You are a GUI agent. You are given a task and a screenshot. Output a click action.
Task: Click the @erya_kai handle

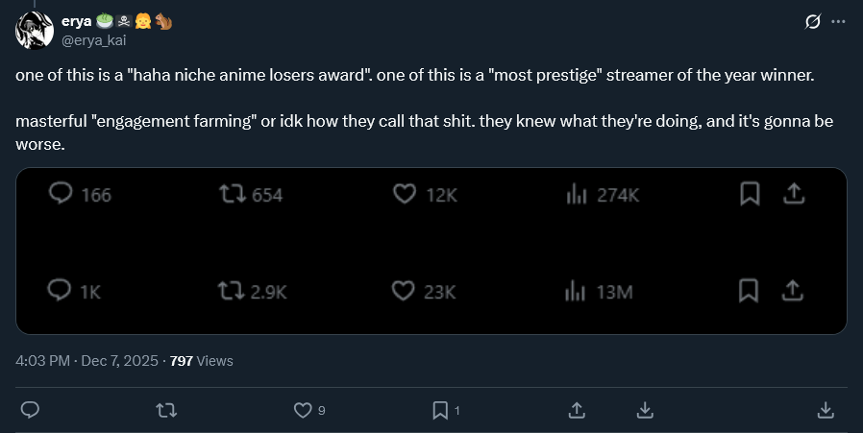(x=94, y=39)
